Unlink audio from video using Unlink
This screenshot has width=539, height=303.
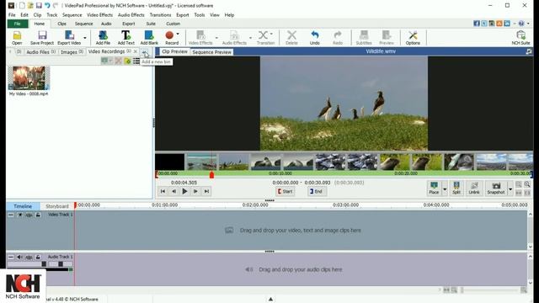point(473,188)
